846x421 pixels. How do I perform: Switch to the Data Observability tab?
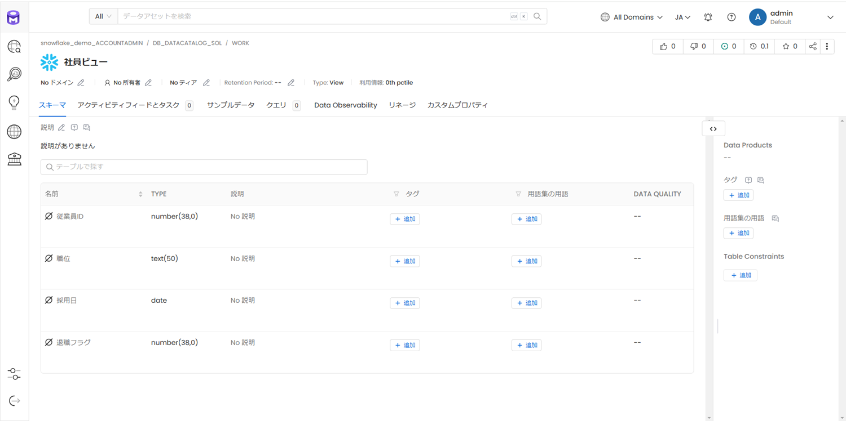[346, 105]
